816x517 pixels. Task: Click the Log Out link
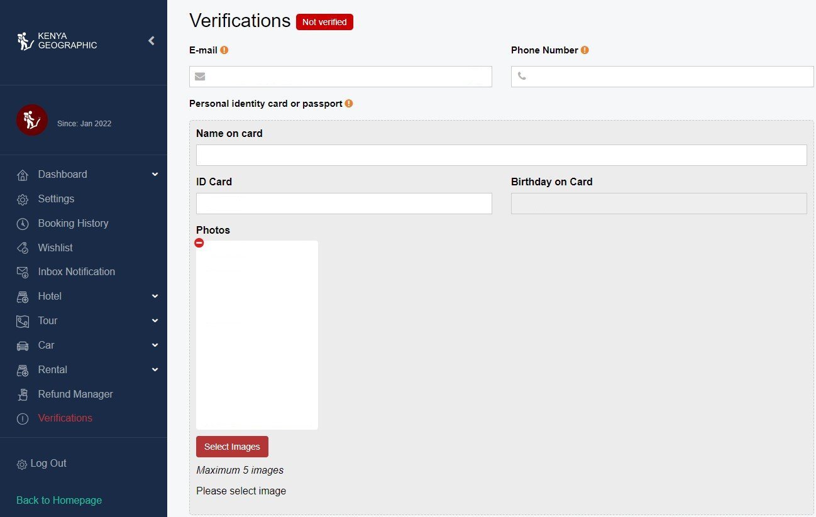point(48,464)
